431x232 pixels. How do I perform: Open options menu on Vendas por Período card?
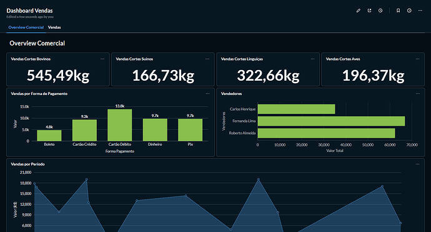(x=417, y=164)
